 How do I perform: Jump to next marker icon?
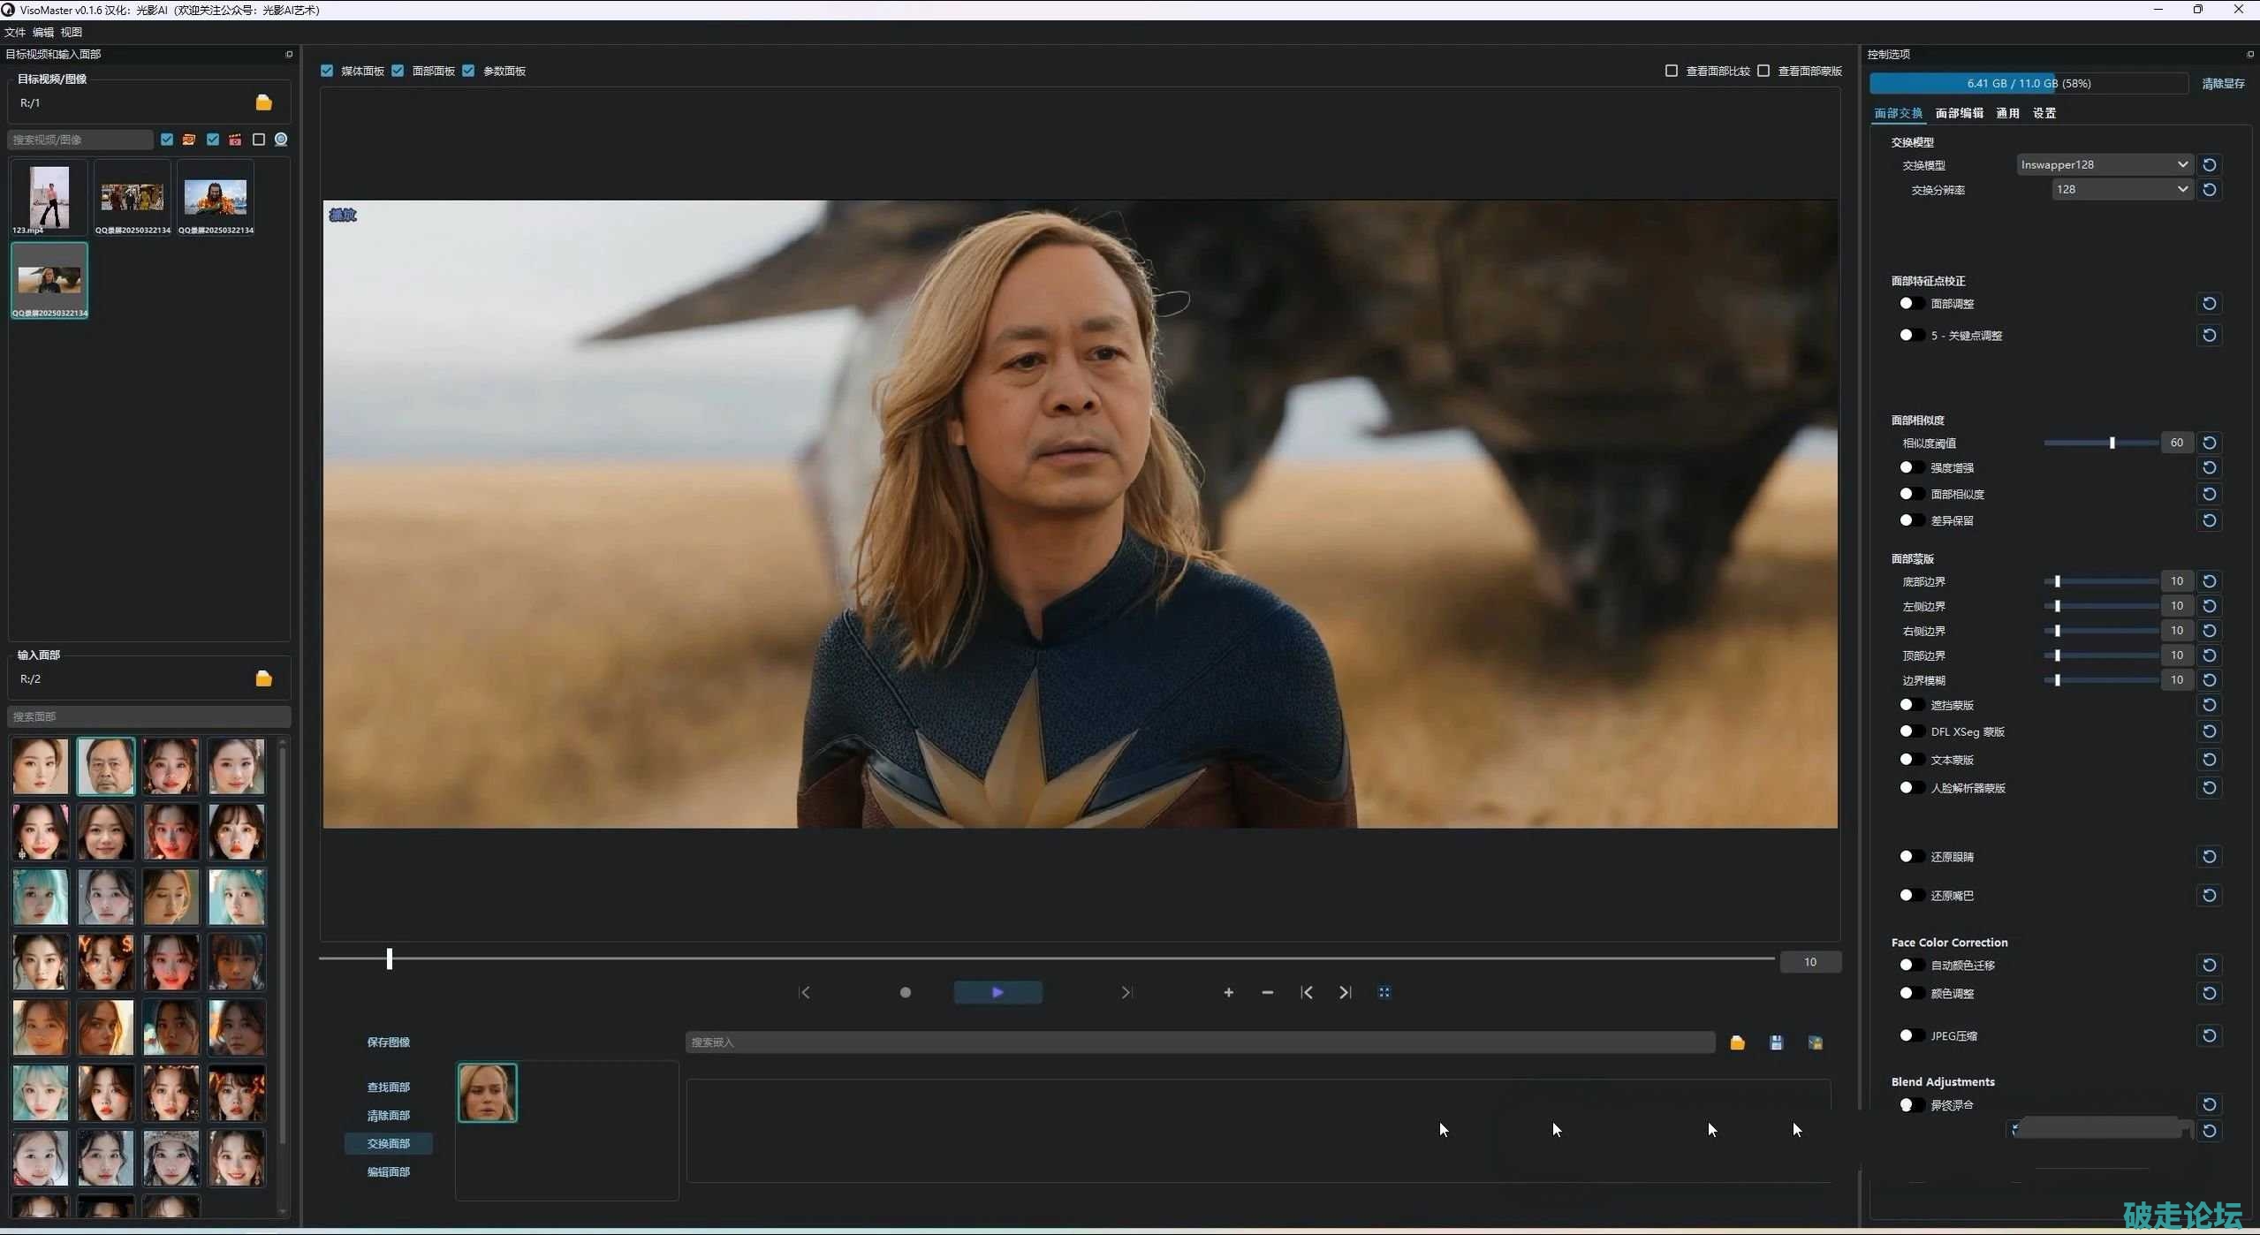(x=1345, y=992)
